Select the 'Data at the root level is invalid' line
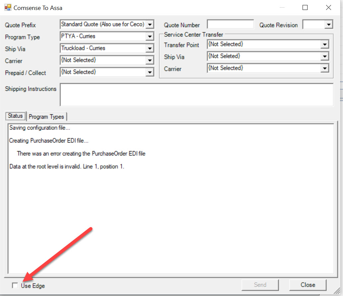The height and width of the screenshot is (296, 343). (x=67, y=166)
